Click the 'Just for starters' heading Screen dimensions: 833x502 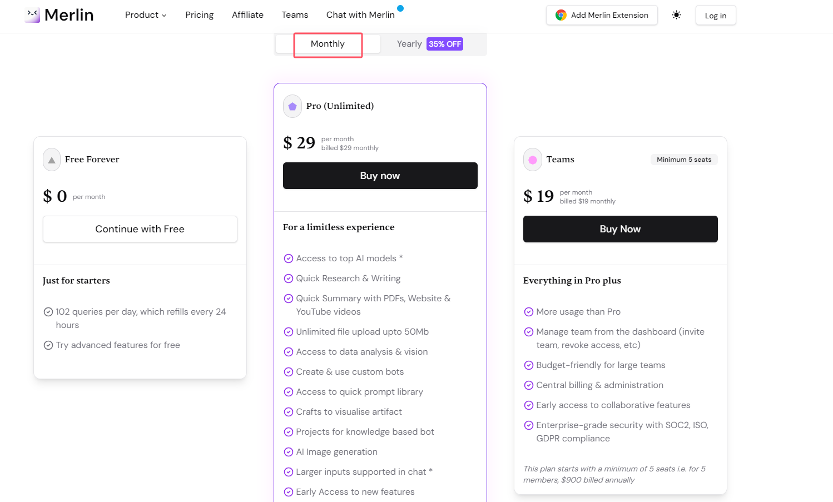click(76, 281)
